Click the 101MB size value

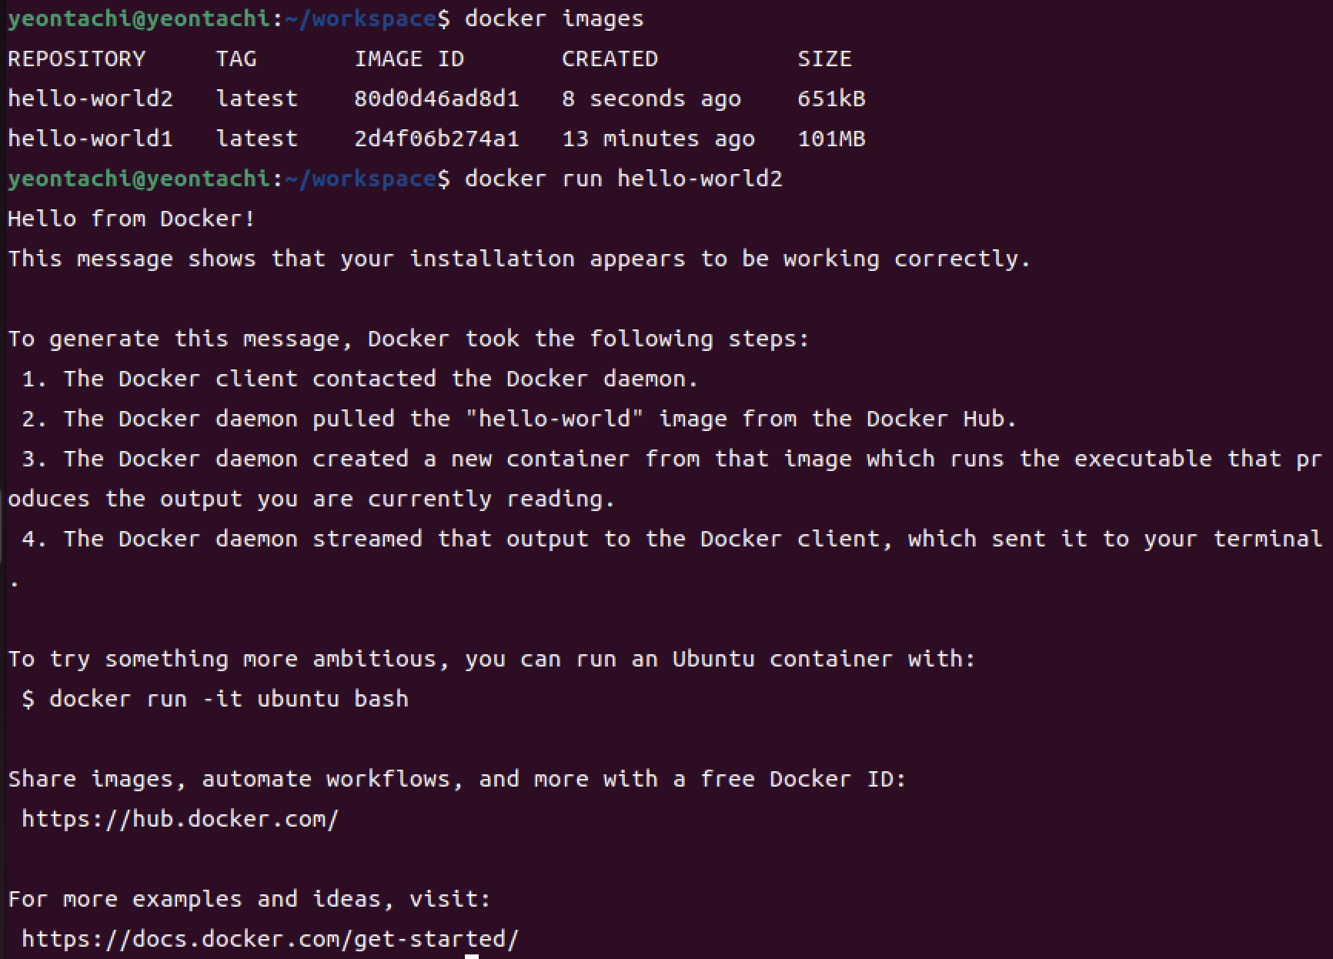[831, 139]
